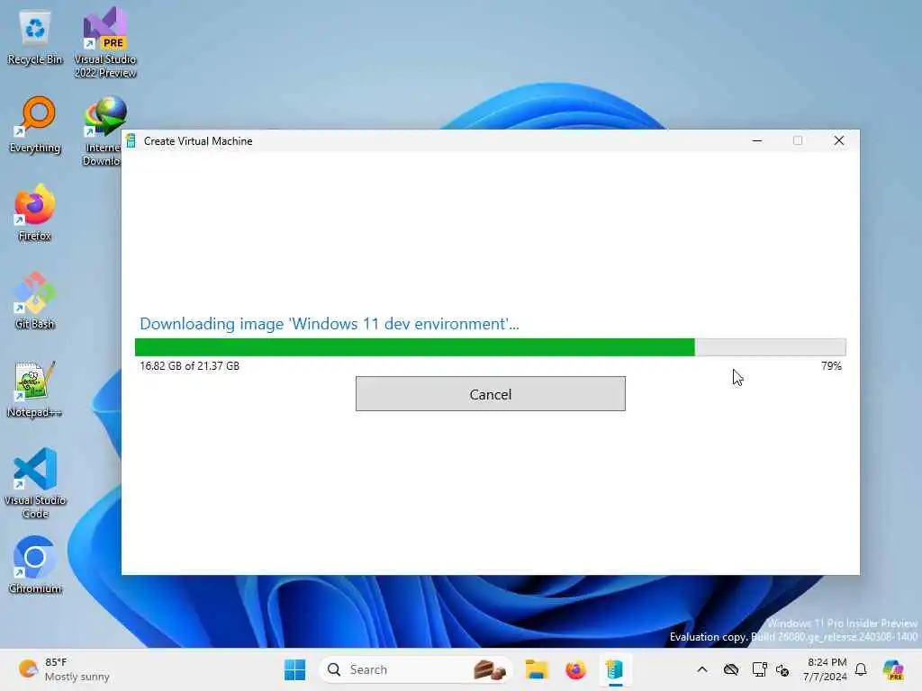Launch Visual Studio Code desktop shortcut
The width and height of the screenshot is (922, 691).
pyautogui.click(x=35, y=483)
